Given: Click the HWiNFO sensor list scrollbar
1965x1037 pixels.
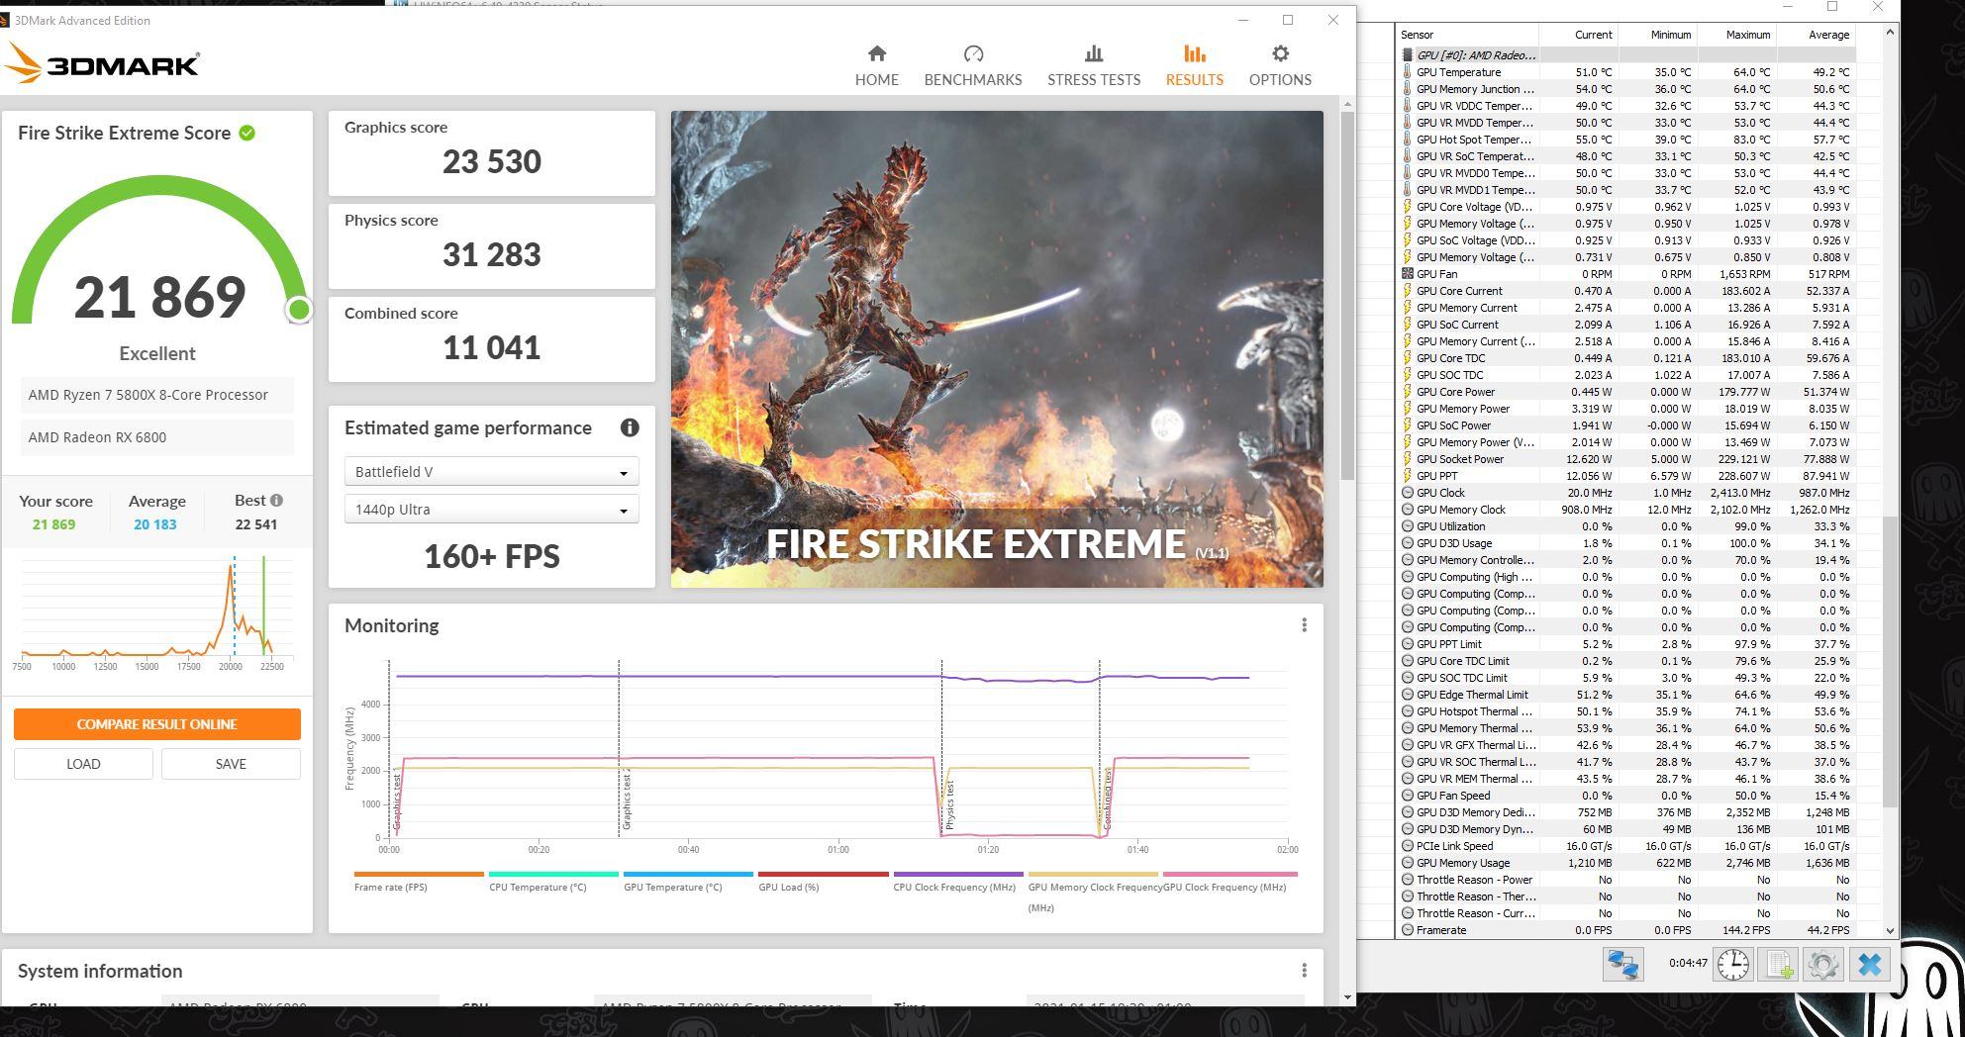Looking at the screenshot, I should tap(1889, 661).
